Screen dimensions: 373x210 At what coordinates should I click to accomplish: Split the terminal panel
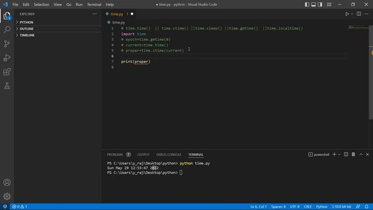click(346, 155)
